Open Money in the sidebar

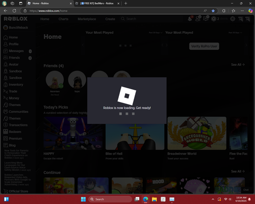11,98
